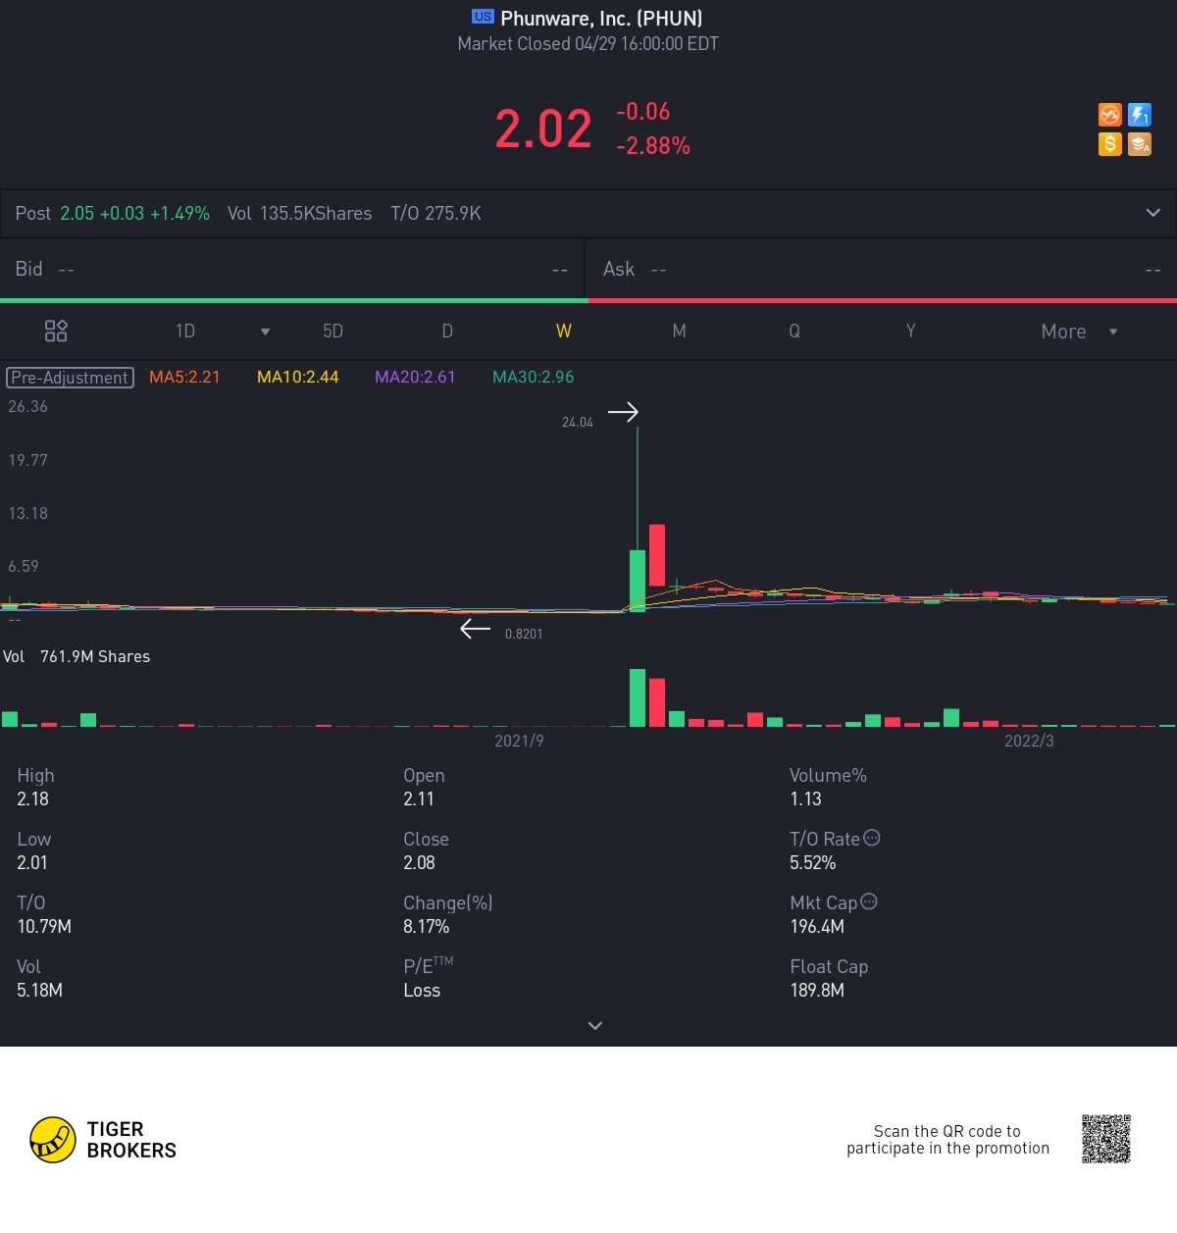The height and width of the screenshot is (1233, 1177).
Task: Select the D daily chart tab
Action: point(447,332)
